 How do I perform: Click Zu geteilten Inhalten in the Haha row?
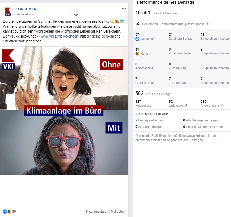click(215, 53)
